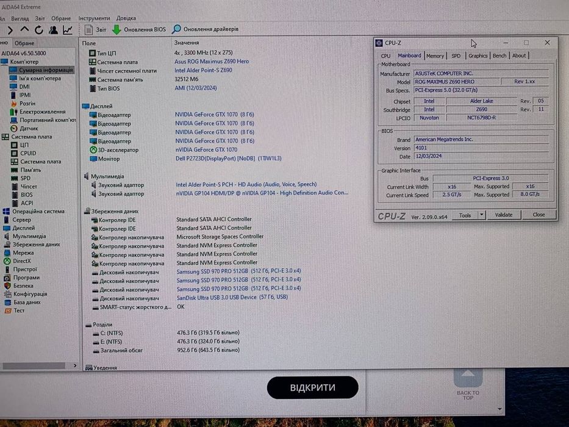Select Електроживлення tree item
The width and height of the screenshot is (569, 427).
pyautogui.click(x=38, y=112)
